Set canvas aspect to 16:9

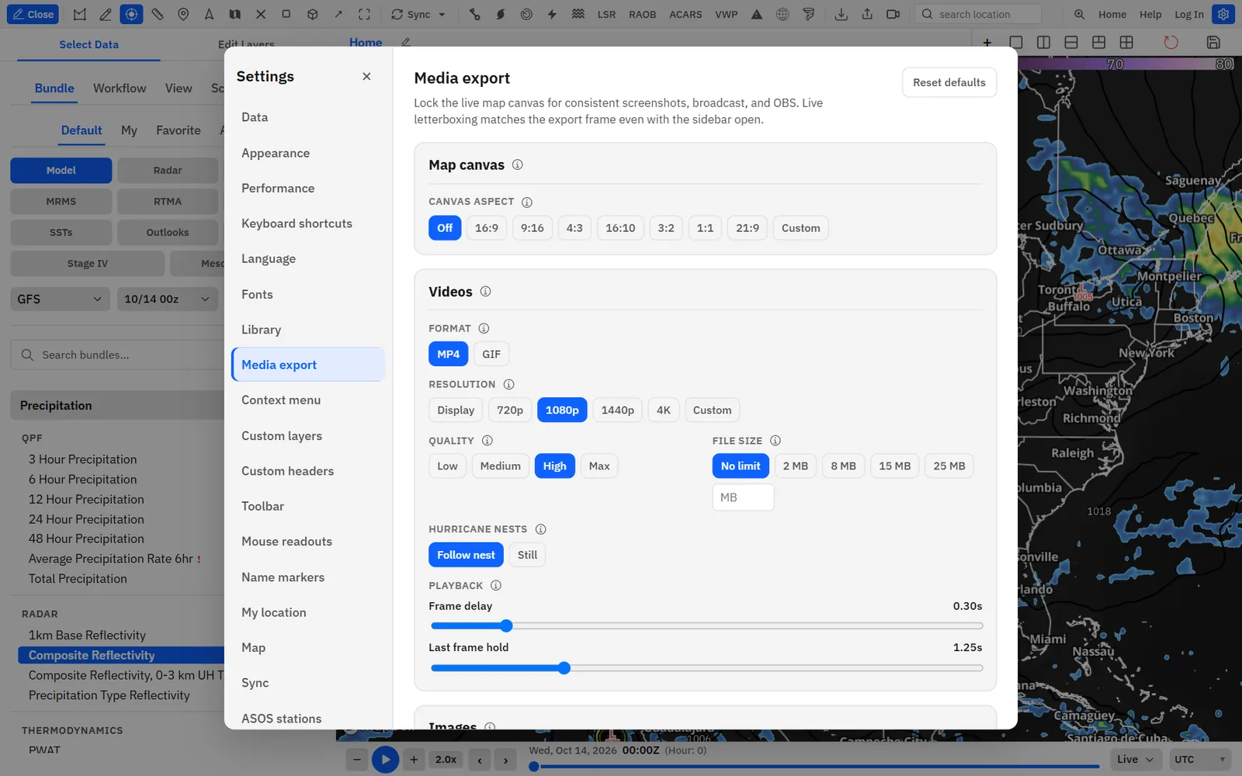coord(487,228)
